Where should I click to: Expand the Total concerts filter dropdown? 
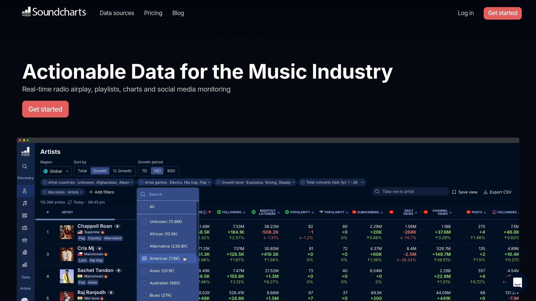[x=362, y=182]
